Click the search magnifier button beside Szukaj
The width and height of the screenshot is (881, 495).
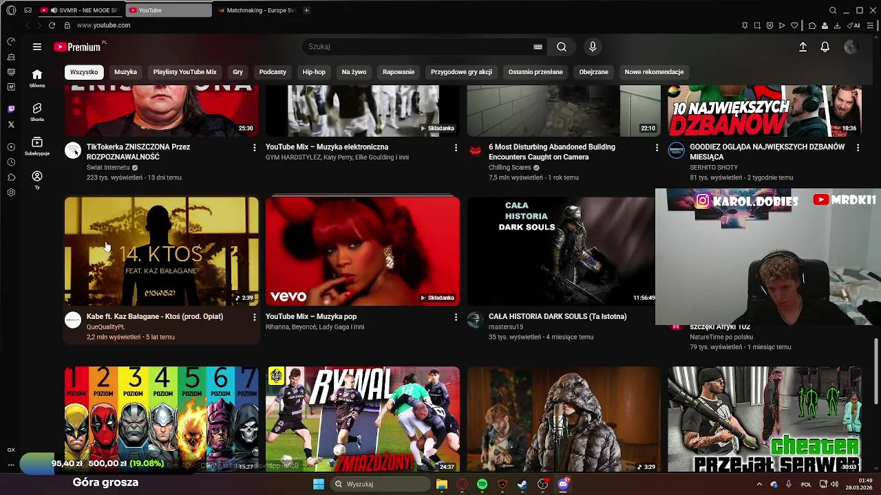pyautogui.click(x=562, y=47)
